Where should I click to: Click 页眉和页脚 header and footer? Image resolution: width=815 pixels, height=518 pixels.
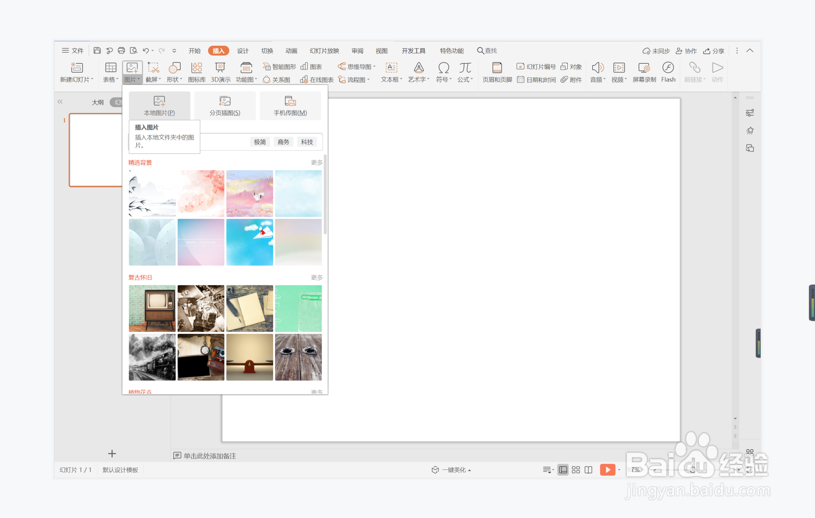(x=497, y=72)
